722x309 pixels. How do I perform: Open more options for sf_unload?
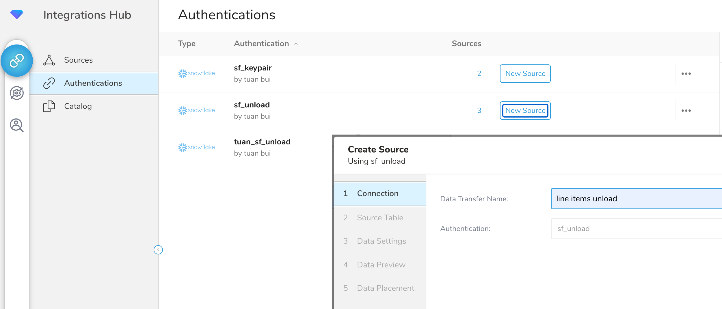pos(686,111)
